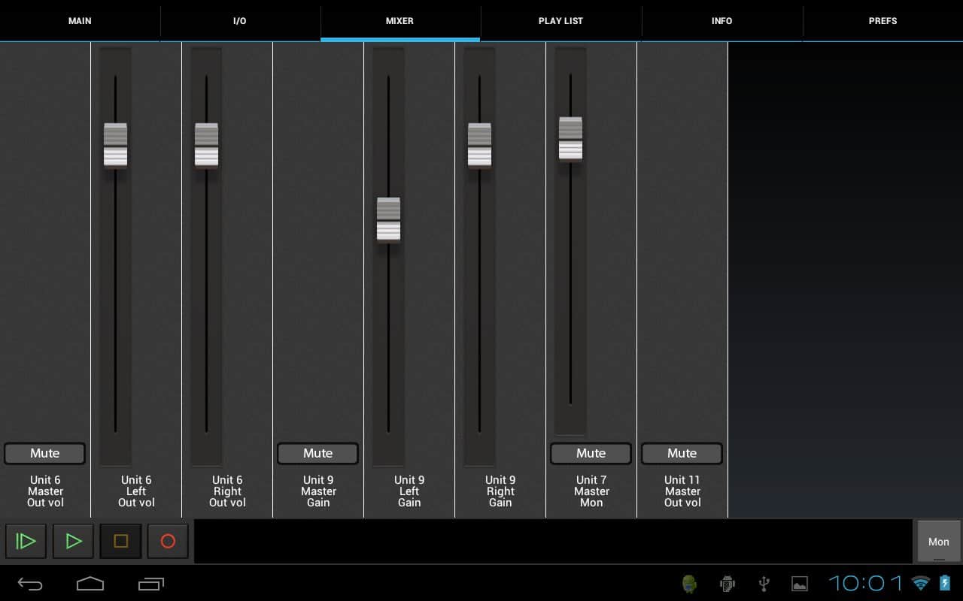Viewport: 963px width, 601px height.
Task: Open the recent apps icon
Action: [x=151, y=584]
